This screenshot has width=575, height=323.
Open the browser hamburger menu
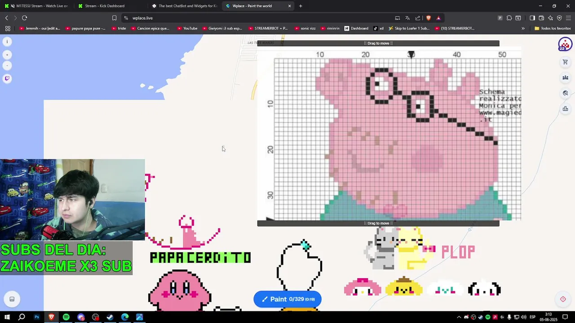568,18
